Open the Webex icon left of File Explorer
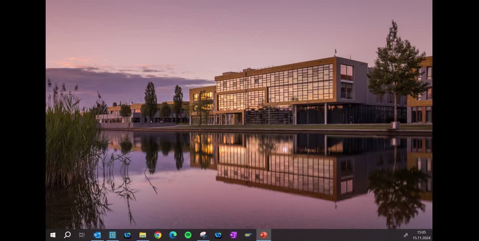Viewport: 479px width, 241px height. (x=128, y=235)
